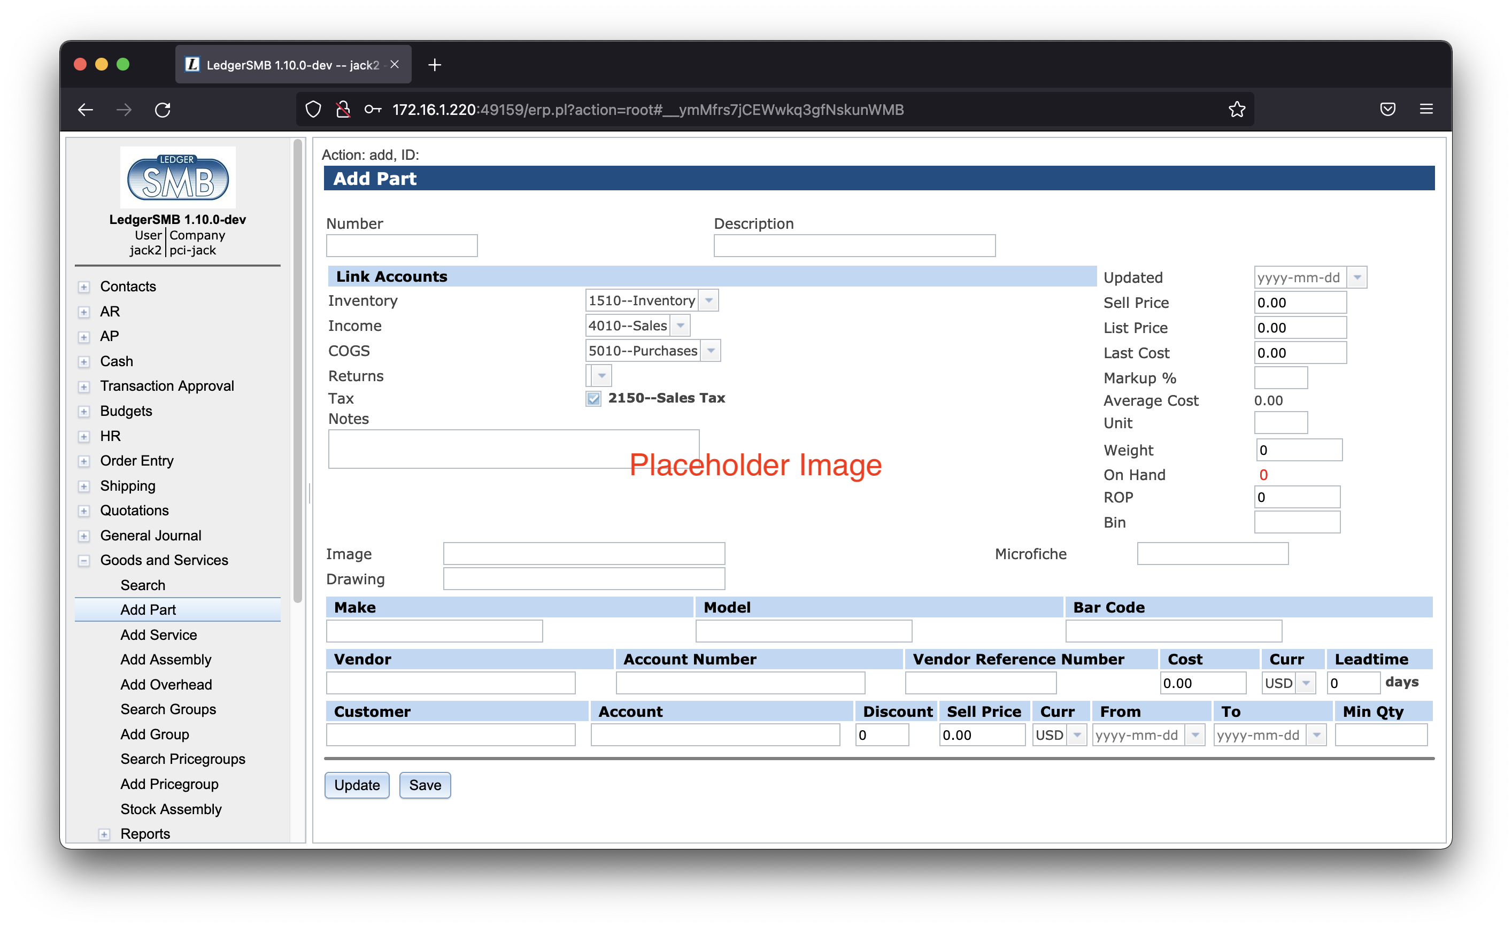Expand the HR menu
Screen dimensions: 1512x928
(84, 436)
